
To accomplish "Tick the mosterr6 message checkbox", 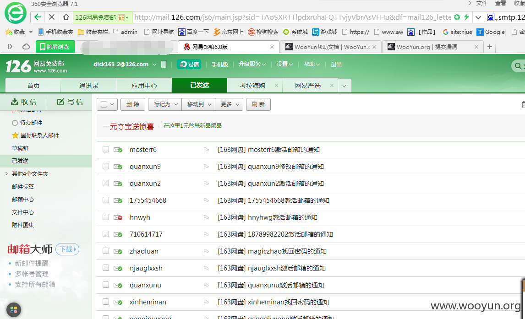I will (106, 149).
